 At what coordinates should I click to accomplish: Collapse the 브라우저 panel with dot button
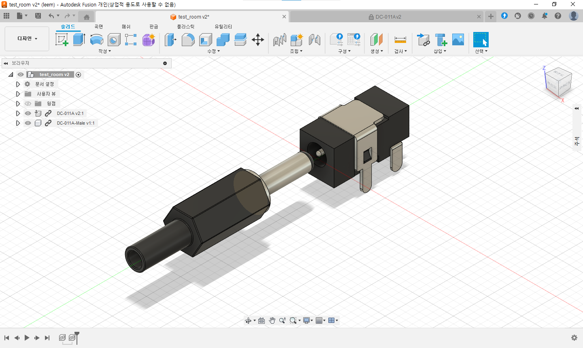pyautogui.click(x=165, y=63)
